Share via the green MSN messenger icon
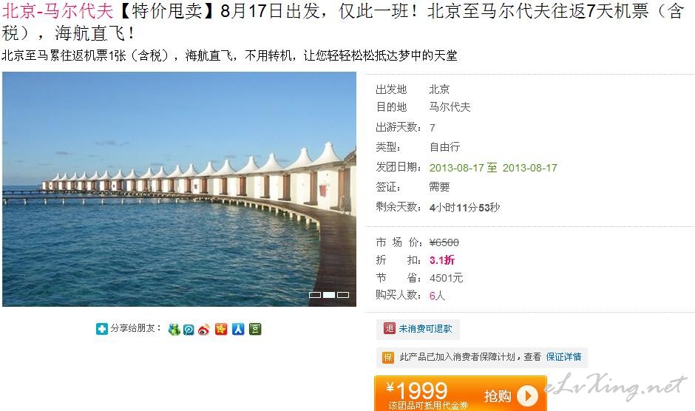Viewport: 695px width, 411px height. 174,330
